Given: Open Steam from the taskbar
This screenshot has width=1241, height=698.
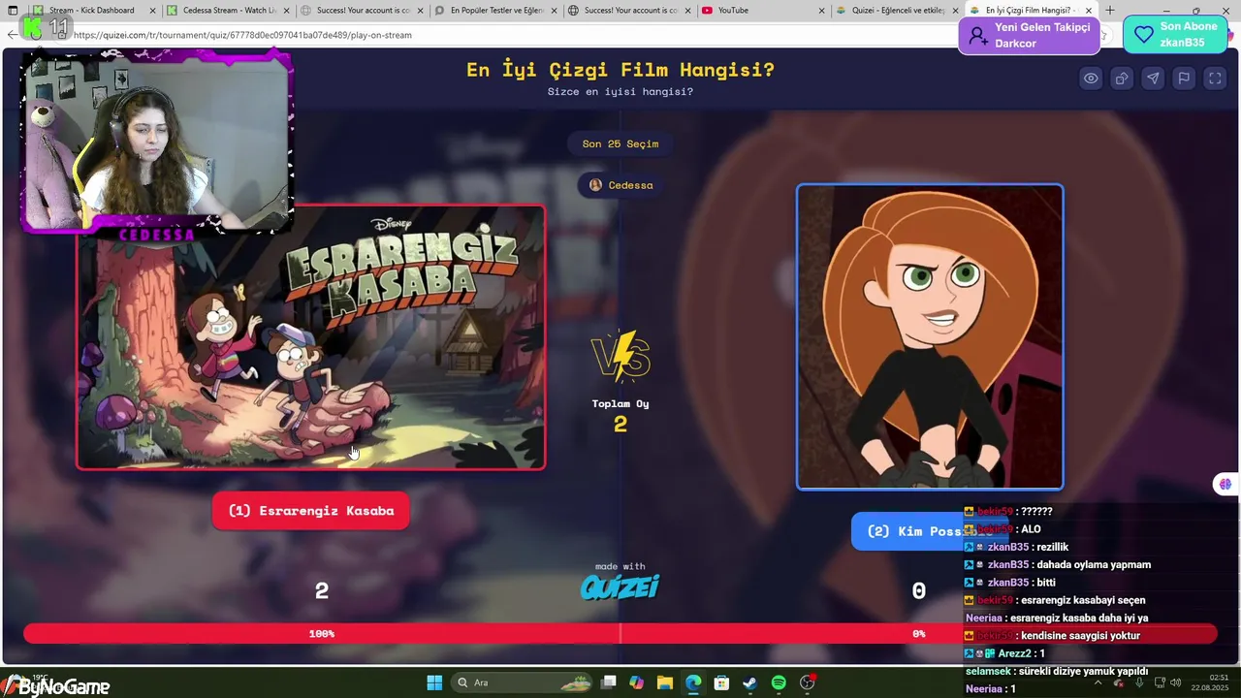Looking at the screenshot, I should coord(749,682).
